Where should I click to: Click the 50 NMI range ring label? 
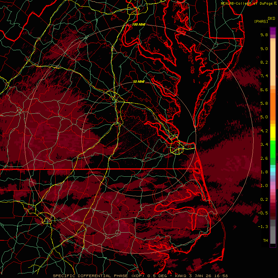(x=139, y=82)
